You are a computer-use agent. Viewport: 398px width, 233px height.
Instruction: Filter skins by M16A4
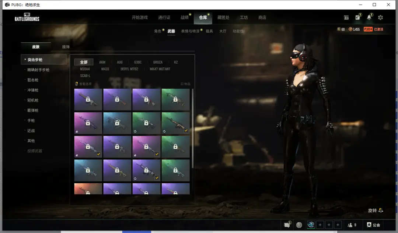coord(85,69)
